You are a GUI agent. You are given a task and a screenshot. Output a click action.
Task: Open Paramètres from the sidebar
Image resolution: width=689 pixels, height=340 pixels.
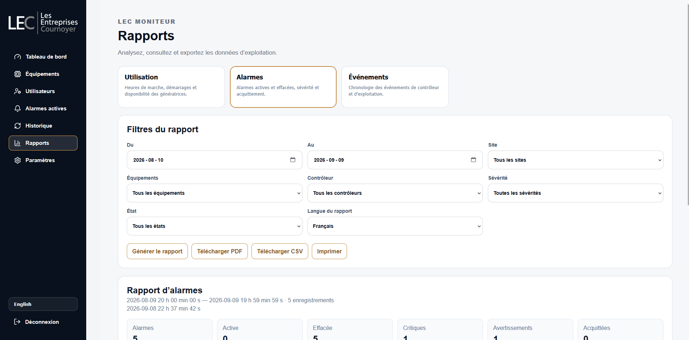(43, 160)
